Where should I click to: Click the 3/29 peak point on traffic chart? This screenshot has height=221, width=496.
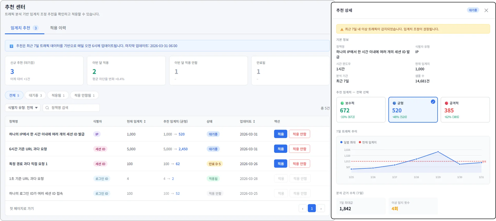(x=438, y=152)
